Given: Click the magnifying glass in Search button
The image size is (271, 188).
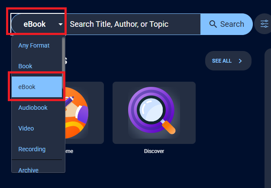Looking at the screenshot, I should pos(213,24).
